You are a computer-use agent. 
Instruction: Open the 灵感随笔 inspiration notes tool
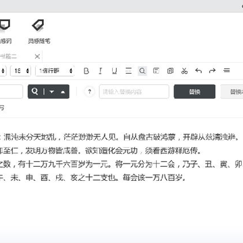[x=39, y=32]
